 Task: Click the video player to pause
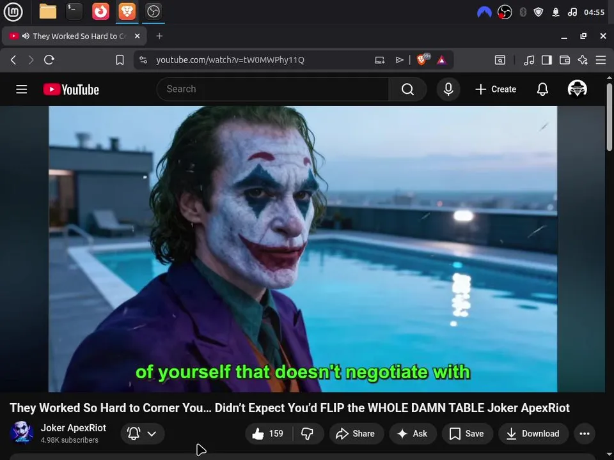(x=303, y=249)
